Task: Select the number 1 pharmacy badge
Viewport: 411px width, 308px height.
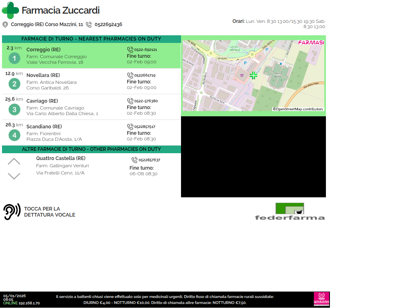Action: [14, 59]
